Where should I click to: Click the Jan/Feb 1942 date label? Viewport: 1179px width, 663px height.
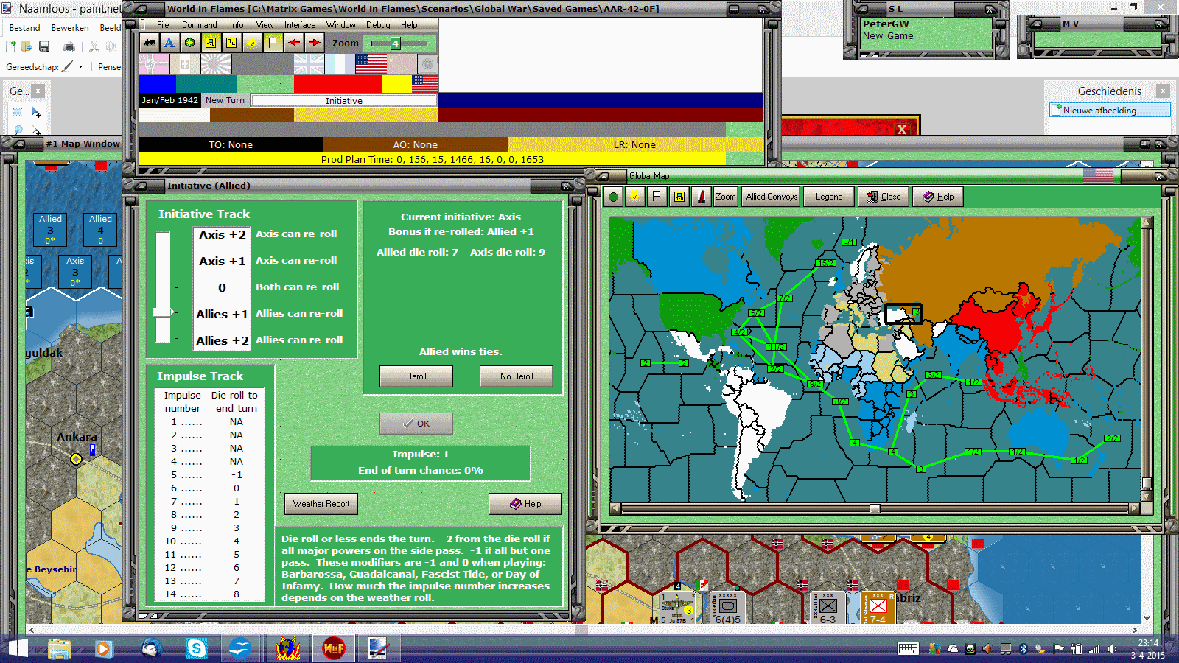point(170,100)
